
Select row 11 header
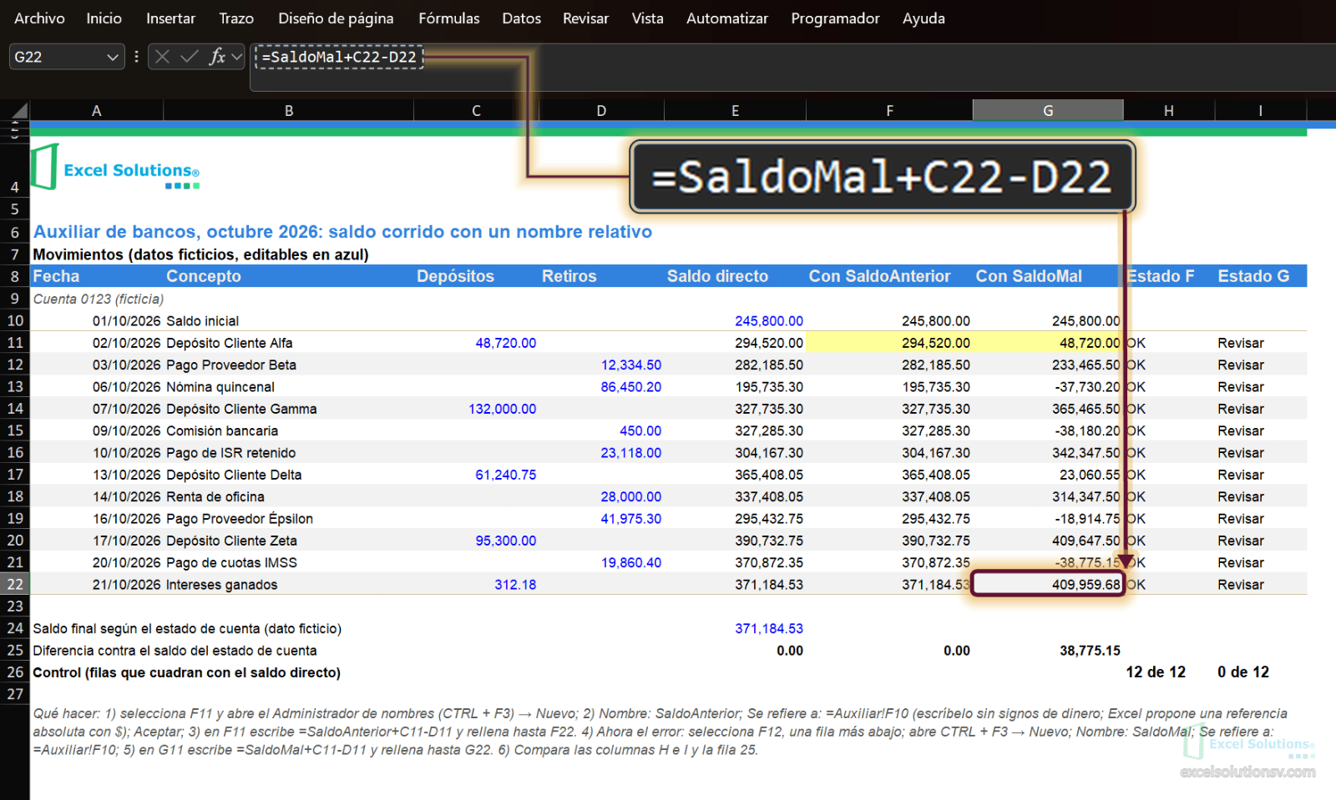(15, 342)
